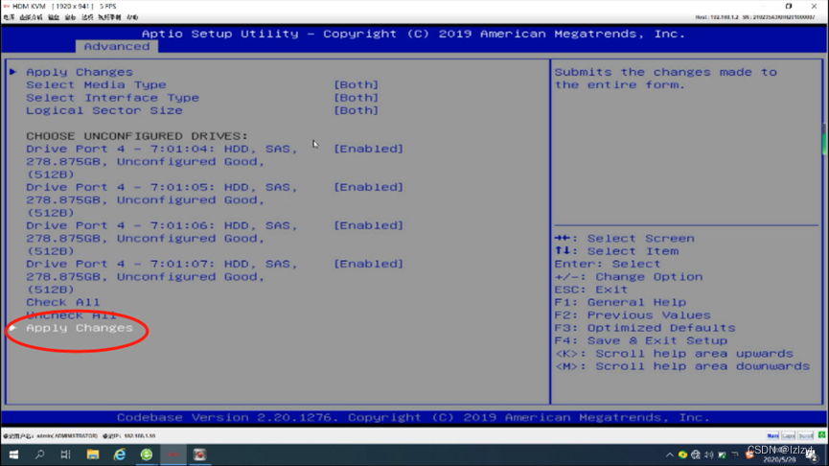The image size is (829, 466).
Task: Open the 电源 (Power) KVM menu
Action: click(9, 17)
